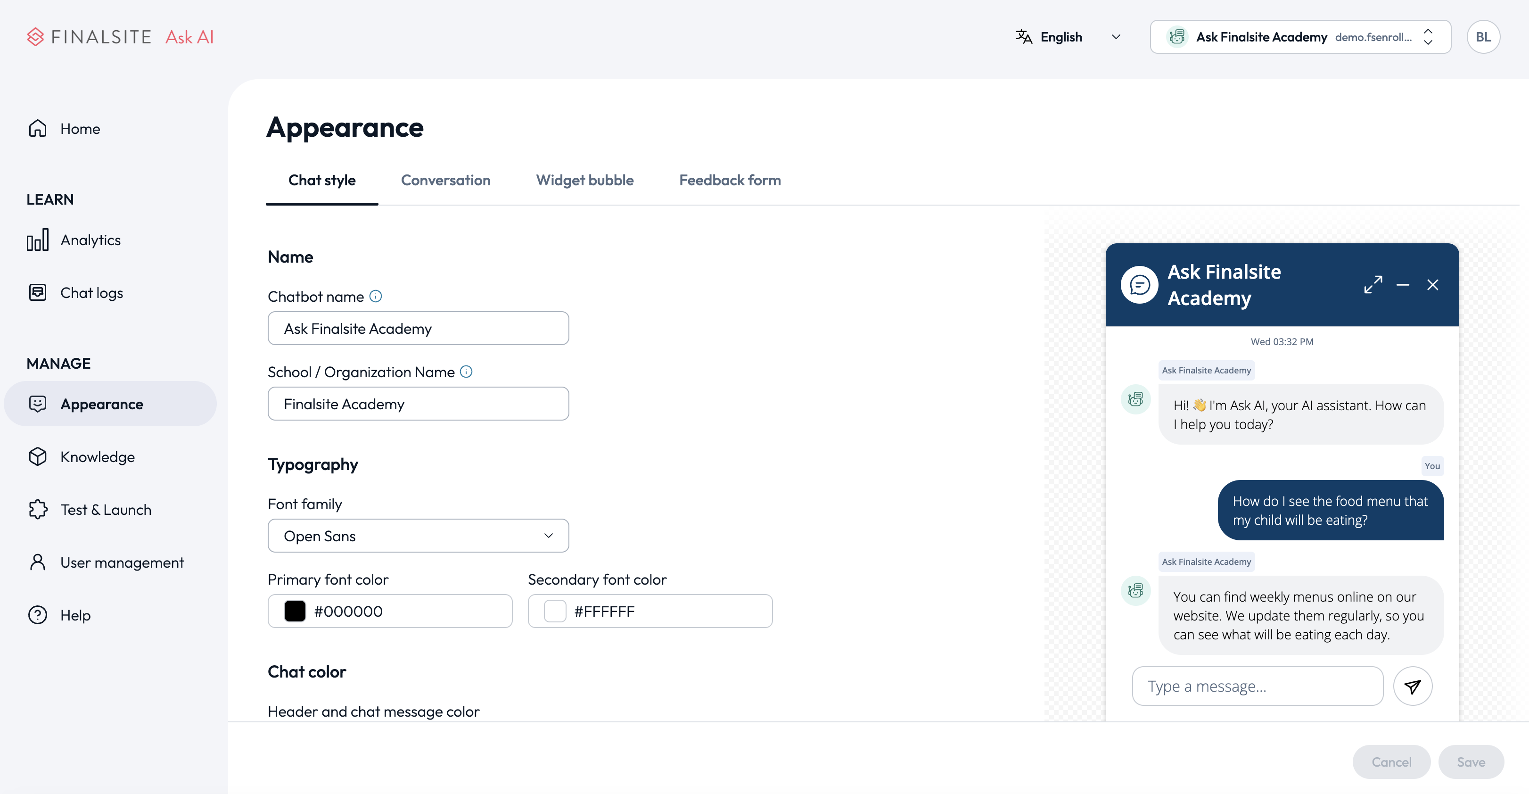This screenshot has width=1529, height=794.
Task: Click the user message about the food menu
Action: pyautogui.click(x=1330, y=510)
